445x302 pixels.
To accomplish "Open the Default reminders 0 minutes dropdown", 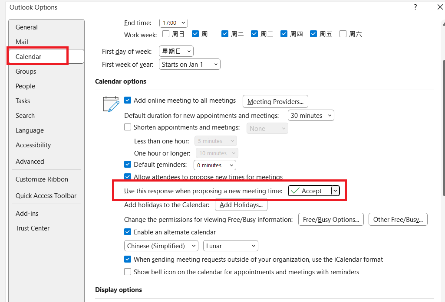I will [215, 165].
